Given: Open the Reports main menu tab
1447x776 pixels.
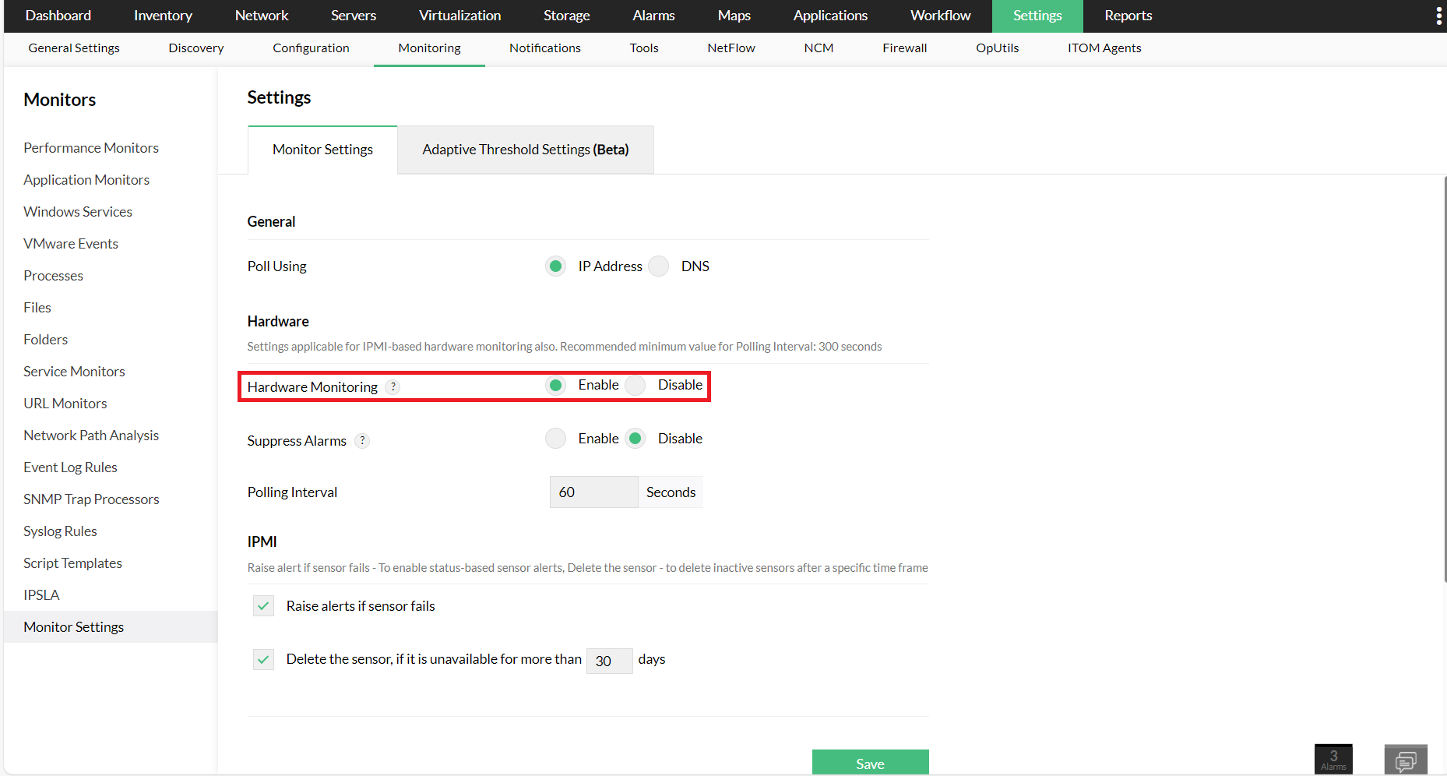Looking at the screenshot, I should [1128, 16].
